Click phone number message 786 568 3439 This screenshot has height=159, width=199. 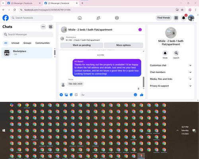[75, 84]
